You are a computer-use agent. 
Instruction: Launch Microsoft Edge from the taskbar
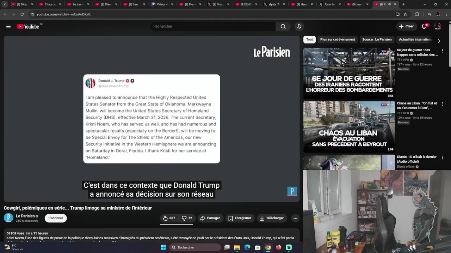click(247, 247)
